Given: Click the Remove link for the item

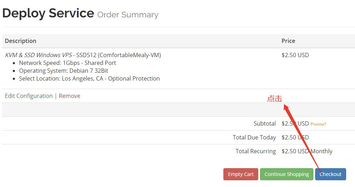Looking at the screenshot, I should click(x=69, y=96).
